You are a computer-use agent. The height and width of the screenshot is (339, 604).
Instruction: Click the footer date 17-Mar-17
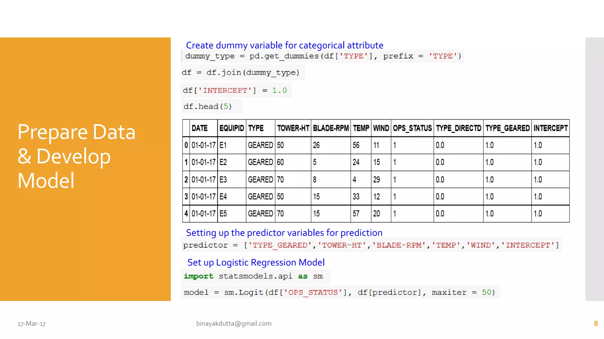pyautogui.click(x=32, y=324)
